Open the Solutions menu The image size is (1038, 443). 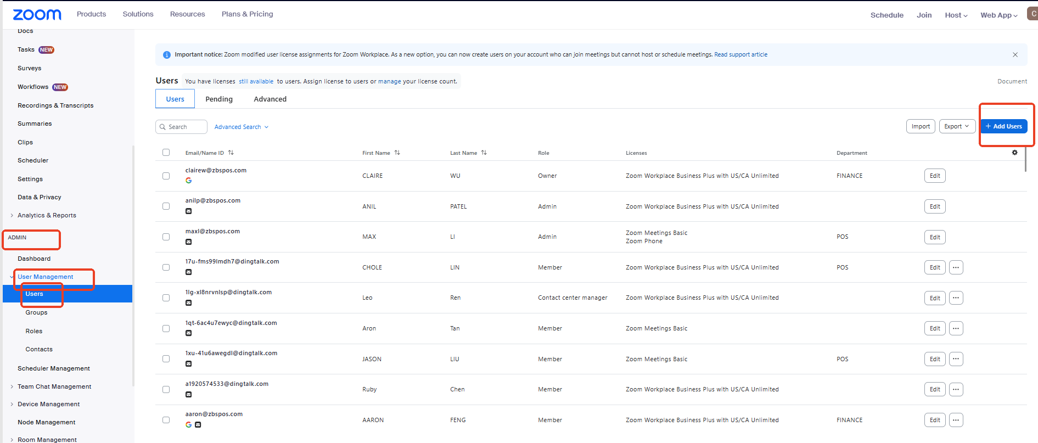click(x=138, y=14)
